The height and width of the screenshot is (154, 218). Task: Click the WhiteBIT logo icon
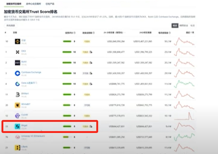[18, 105]
